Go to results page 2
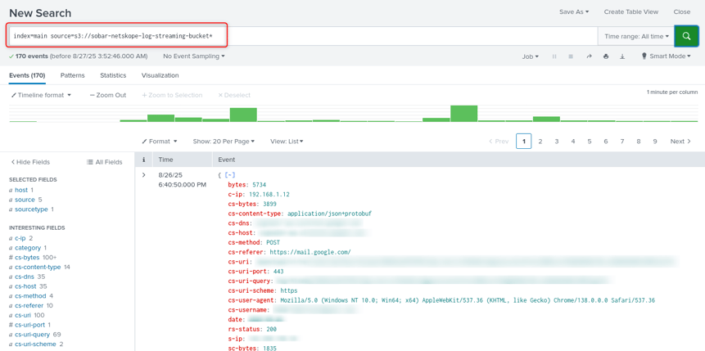This screenshot has height=351, width=705. [x=540, y=141]
